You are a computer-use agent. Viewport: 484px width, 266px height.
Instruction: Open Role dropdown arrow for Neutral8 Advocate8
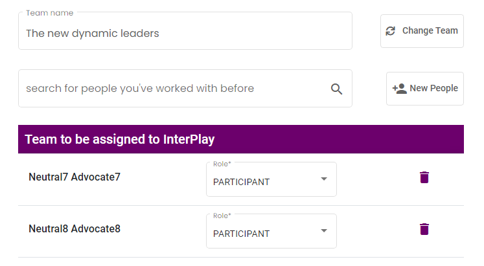pyautogui.click(x=324, y=230)
